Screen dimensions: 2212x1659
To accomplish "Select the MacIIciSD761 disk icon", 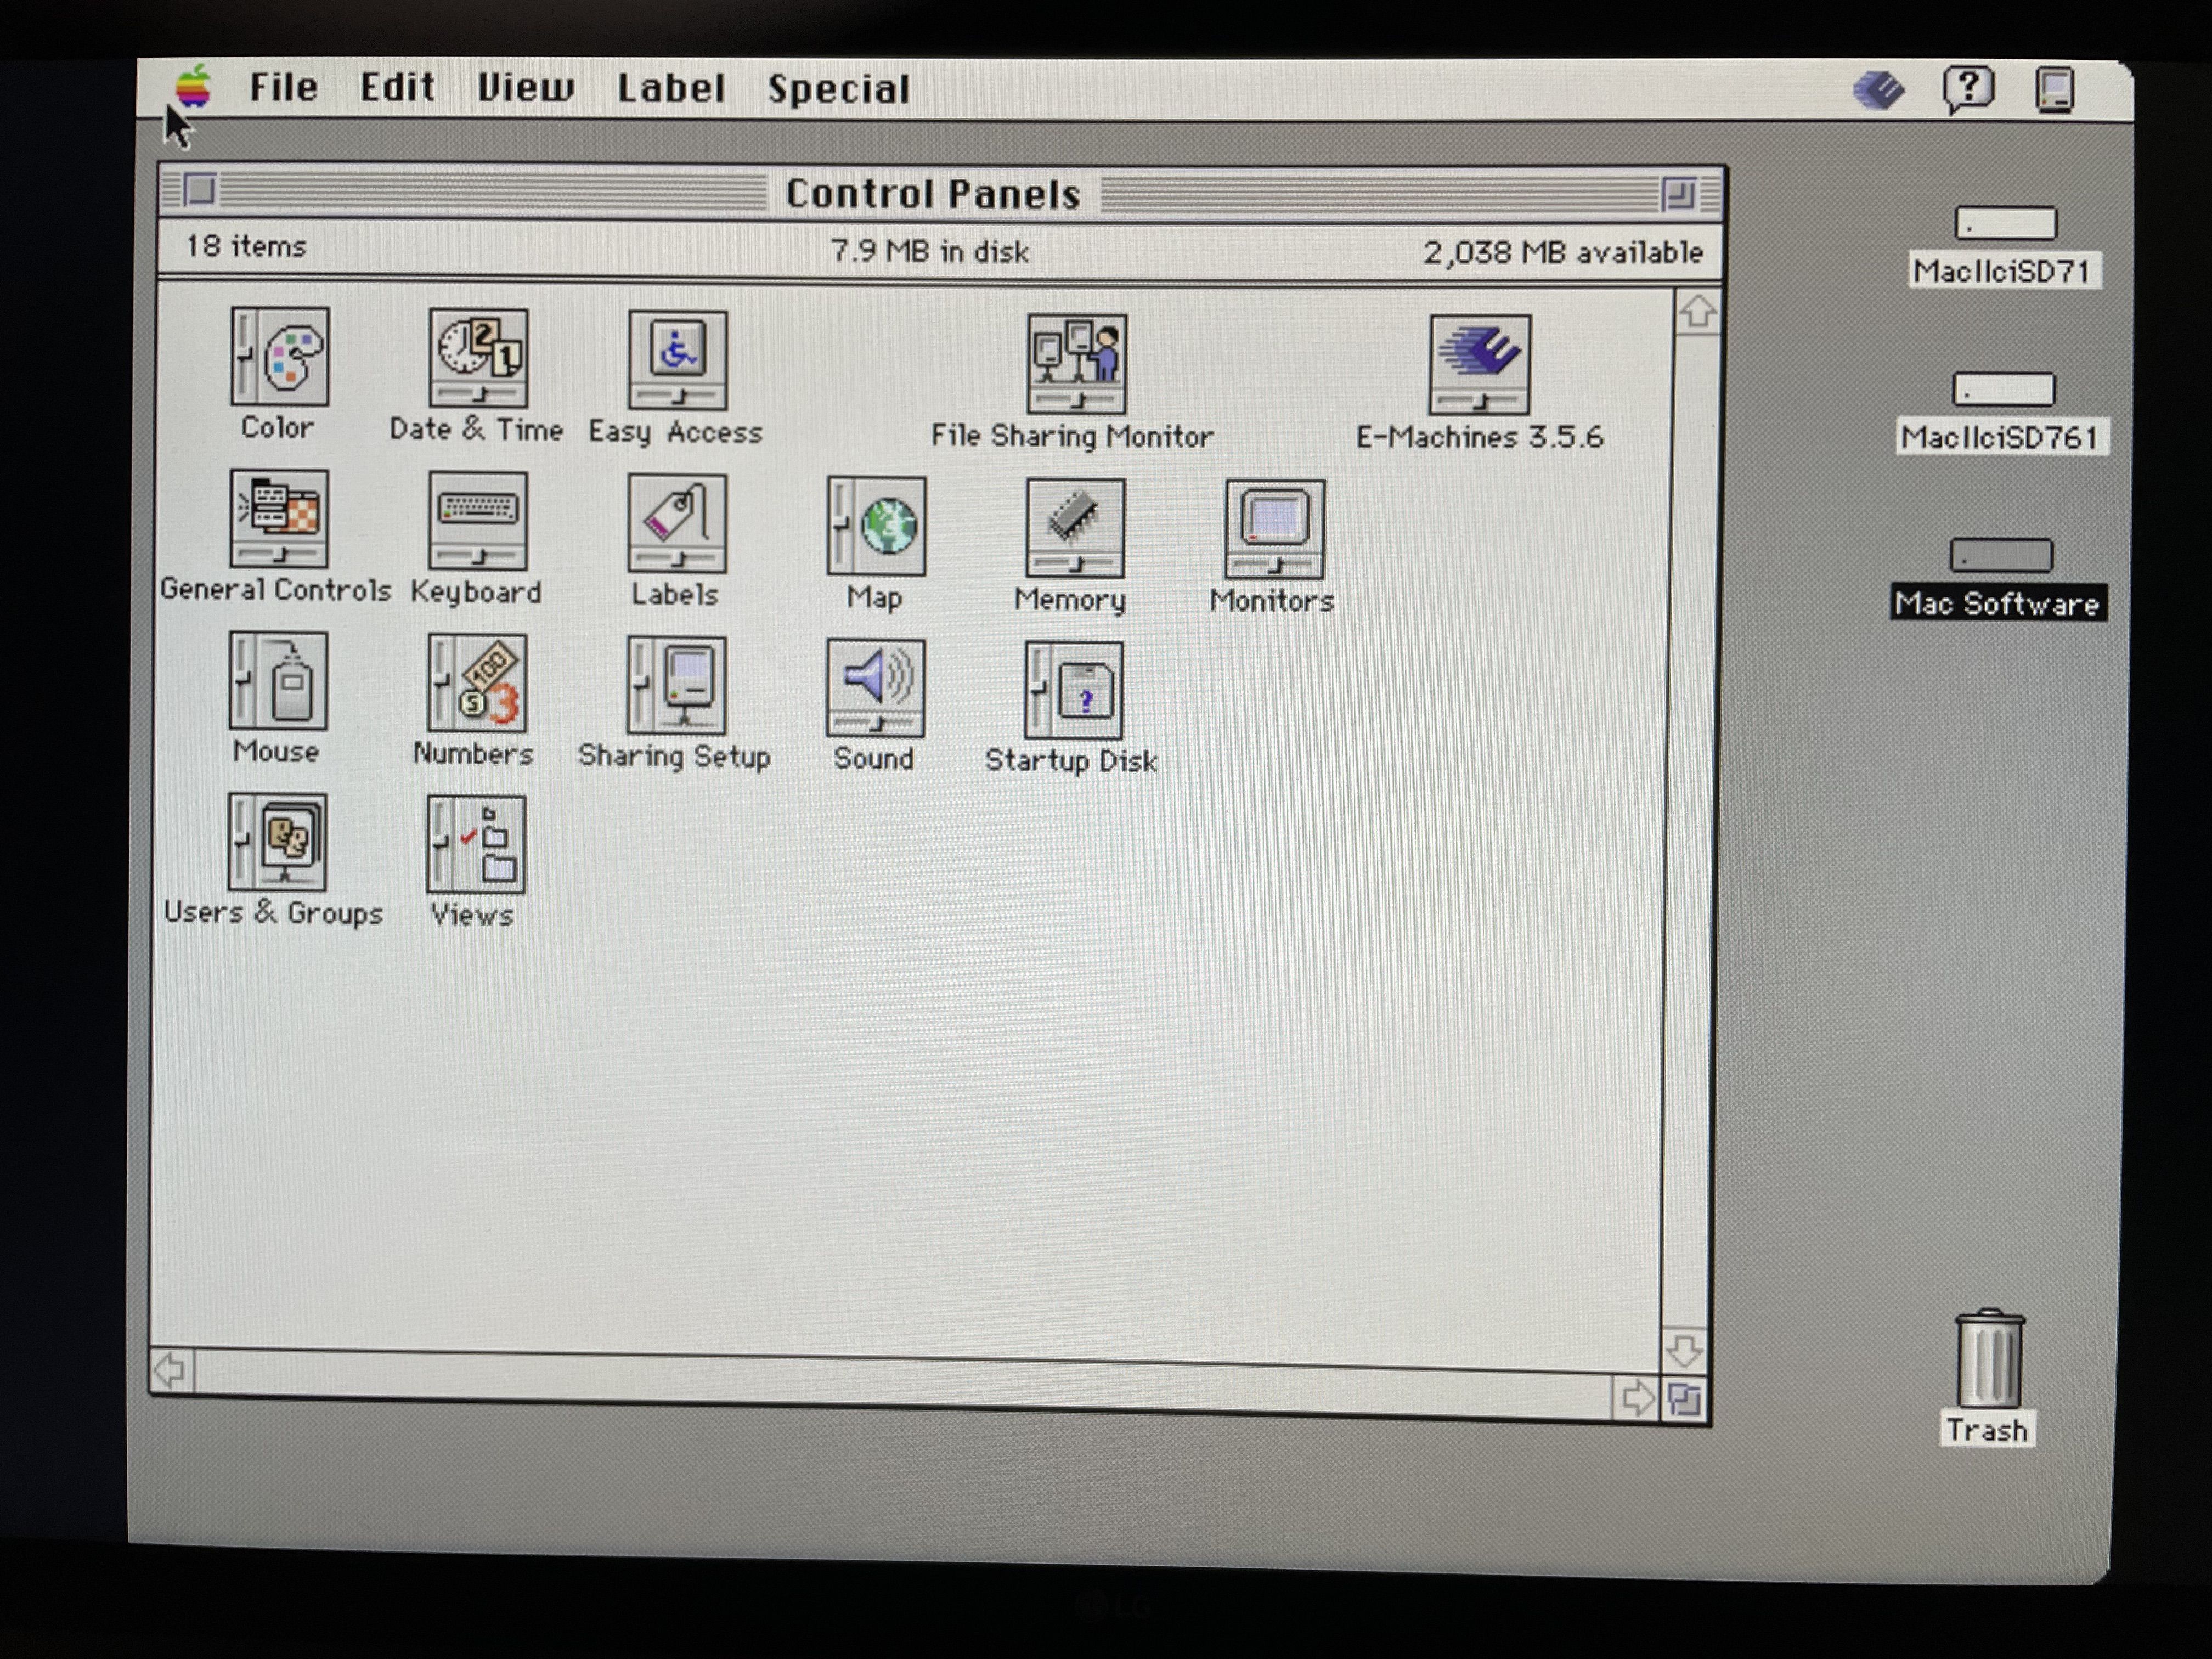I will [x=2003, y=389].
